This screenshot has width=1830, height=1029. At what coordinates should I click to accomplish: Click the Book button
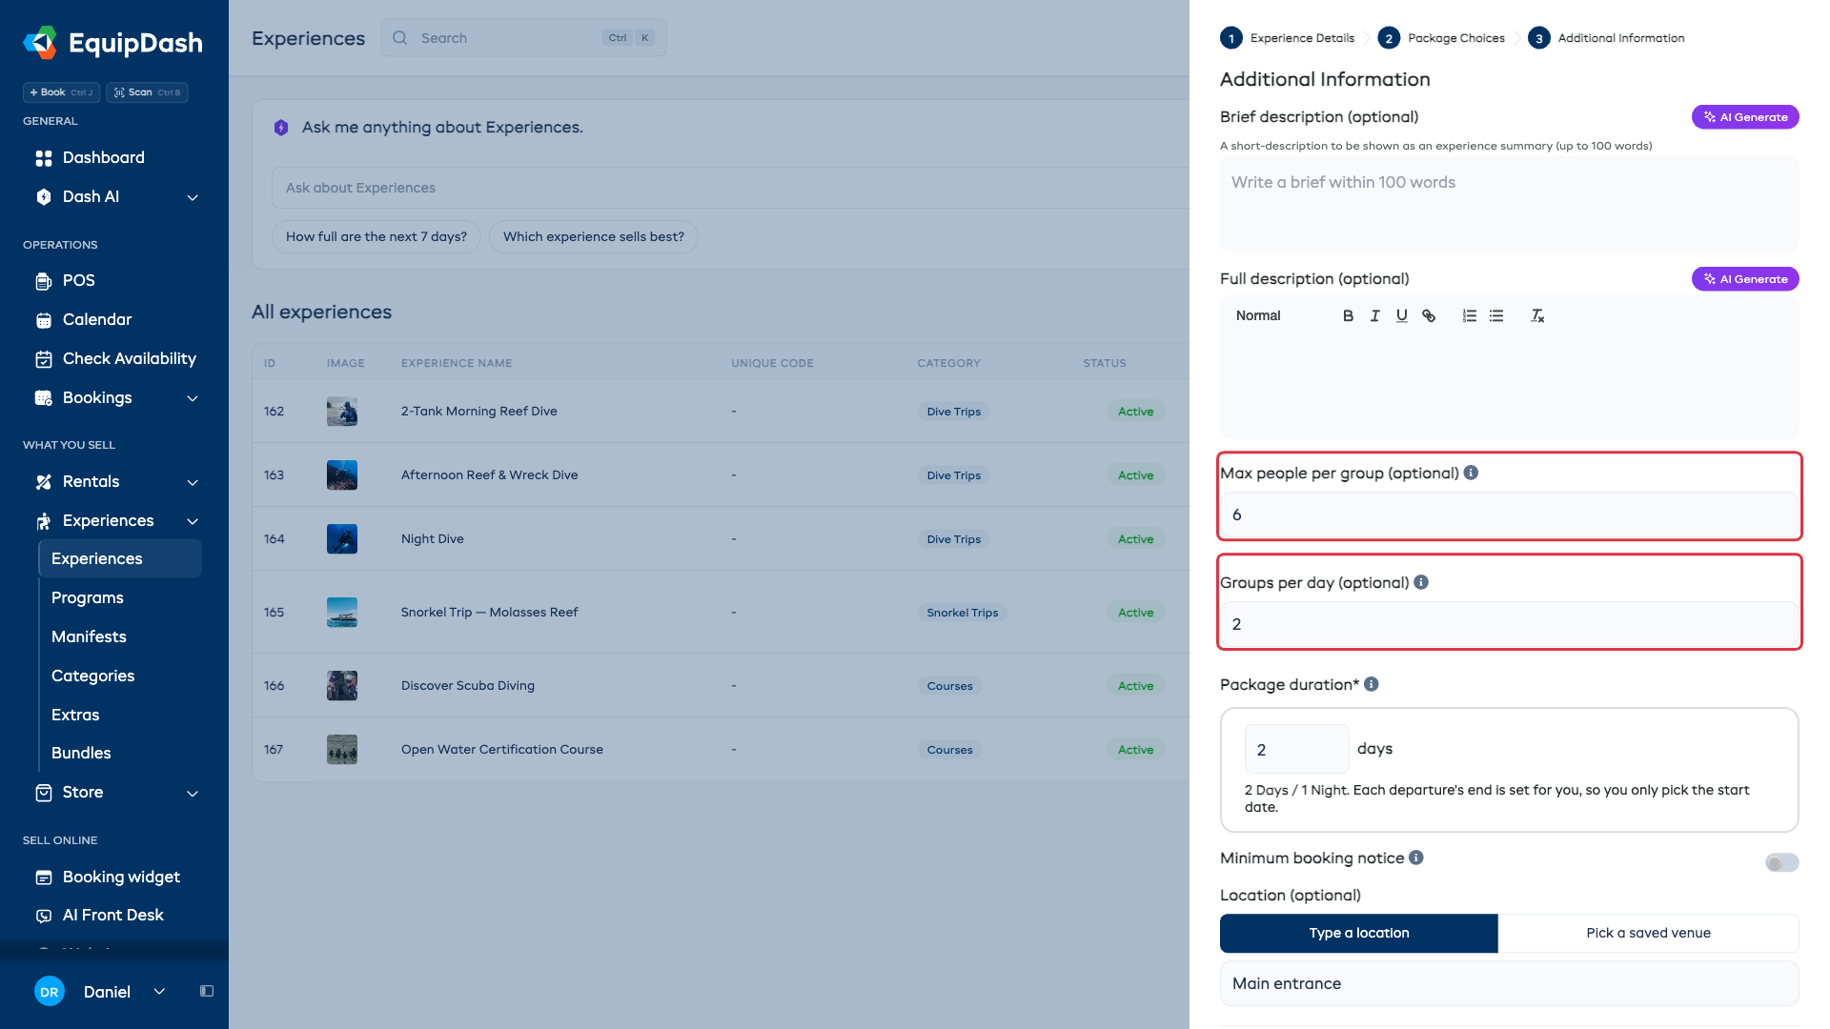(61, 92)
